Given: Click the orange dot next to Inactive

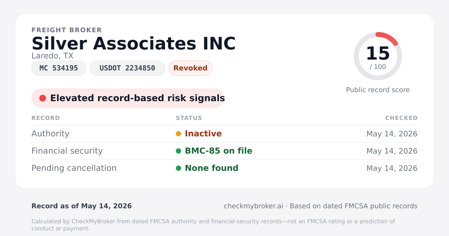Looking at the screenshot, I should click(178, 134).
